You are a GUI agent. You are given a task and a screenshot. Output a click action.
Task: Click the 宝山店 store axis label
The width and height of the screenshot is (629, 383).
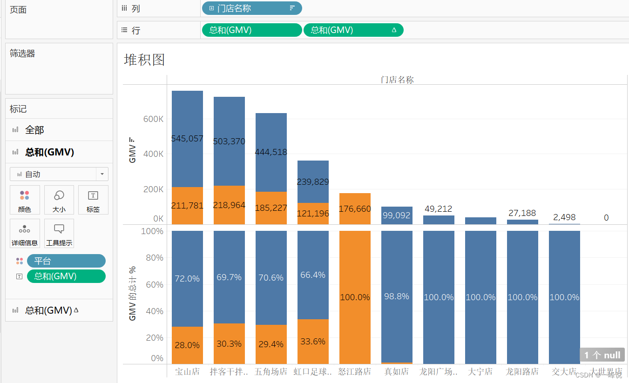coord(187,371)
